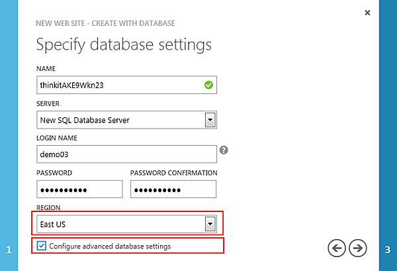Open the New SQL Database Server combo box
The image size is (397, 271).
click(119, 120)
